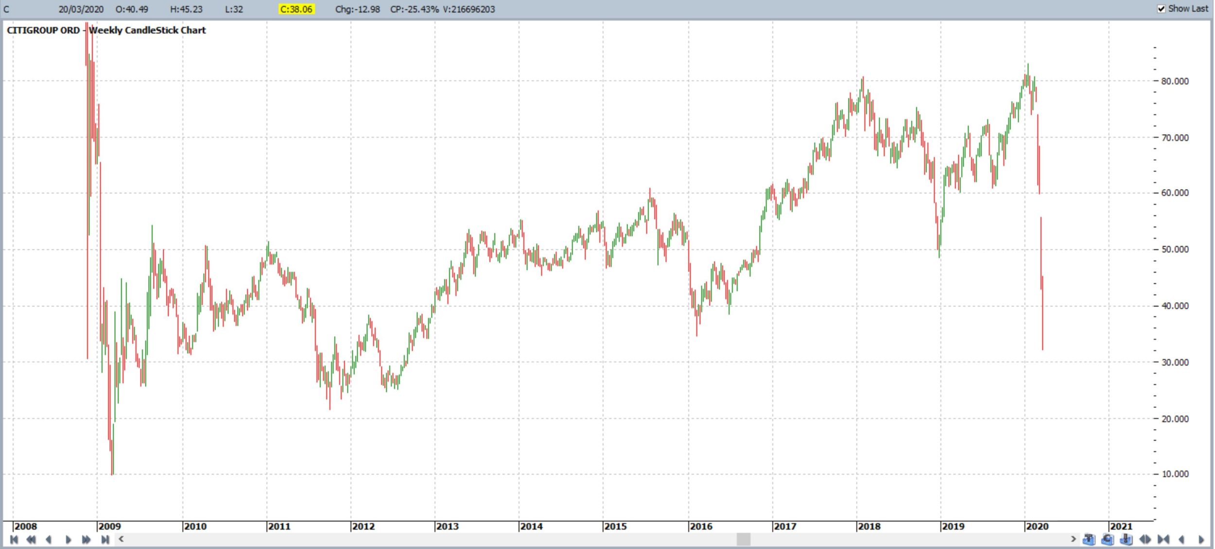The image size is (1215, 549).
Task: Click the 2012 year label on time axis
Action: 364,526
